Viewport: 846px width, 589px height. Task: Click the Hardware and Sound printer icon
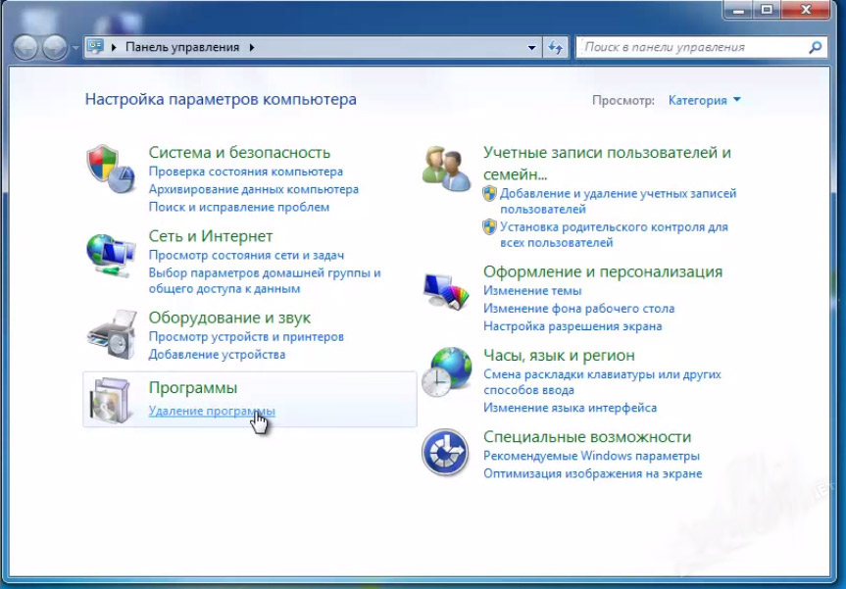[x=110, y=335]
